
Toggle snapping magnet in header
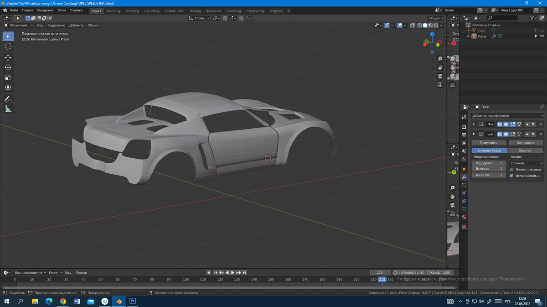pos(225,18)
